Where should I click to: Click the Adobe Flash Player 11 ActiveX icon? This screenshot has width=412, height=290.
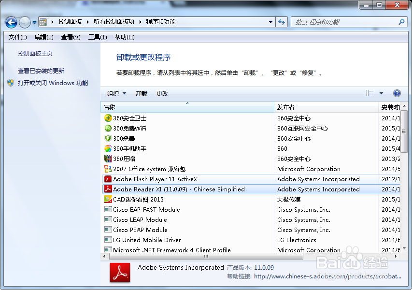tap(108, 179)
